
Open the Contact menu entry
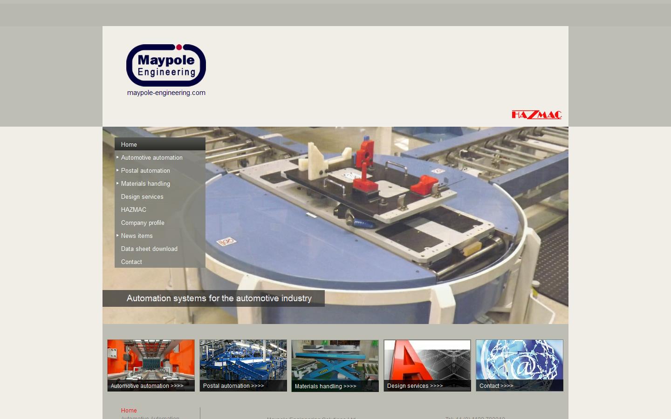[x=131, y=262]
